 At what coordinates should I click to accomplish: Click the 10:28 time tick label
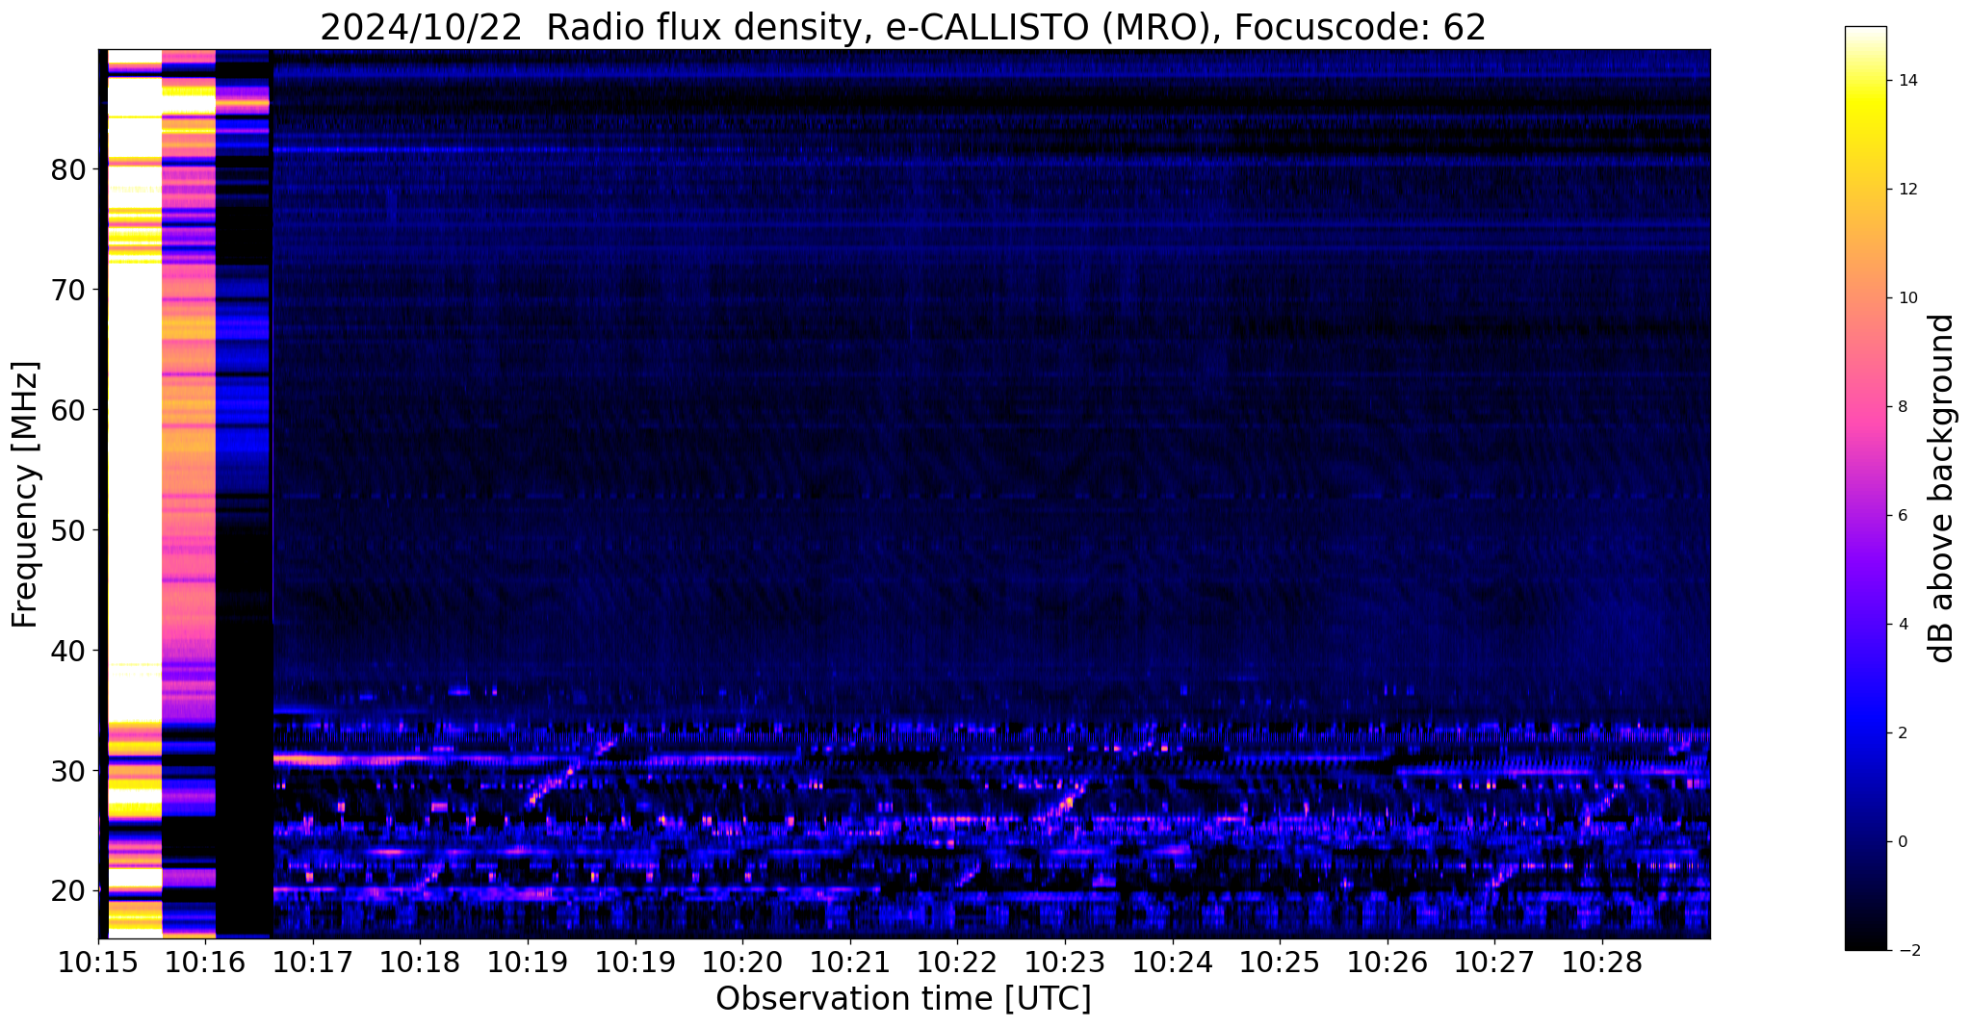tap(1602, 963)
